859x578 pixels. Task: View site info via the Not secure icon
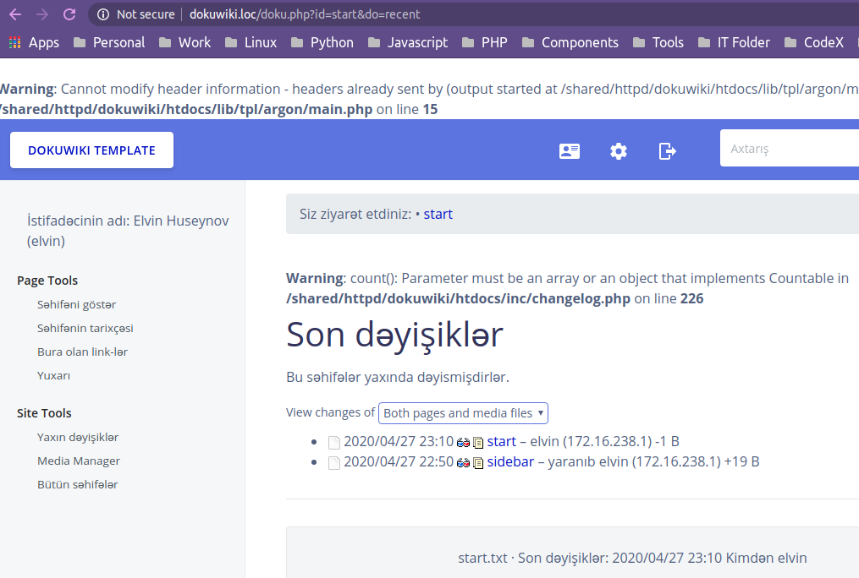(x=103, y=14)
